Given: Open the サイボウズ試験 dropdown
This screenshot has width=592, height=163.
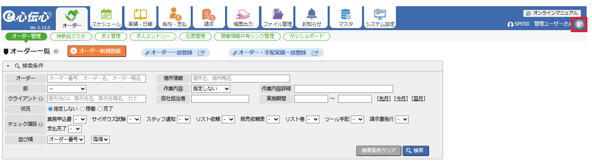Looking at the screenshot, I should [134, 119].
